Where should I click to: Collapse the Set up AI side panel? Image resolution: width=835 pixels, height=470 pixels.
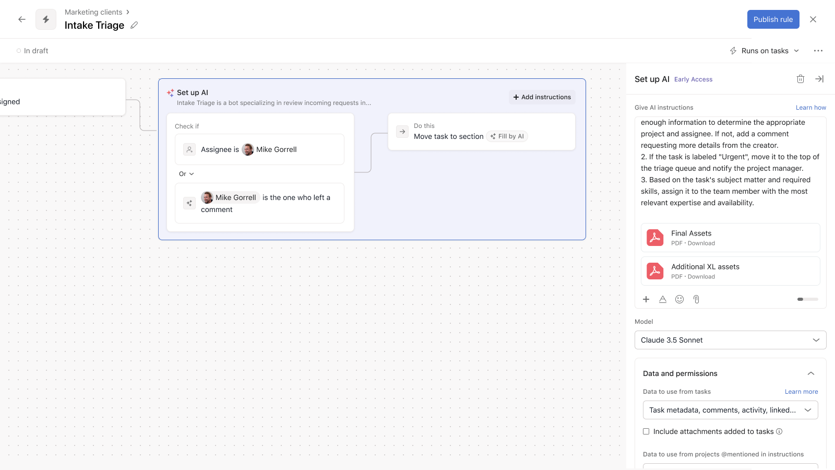point(819,79)
